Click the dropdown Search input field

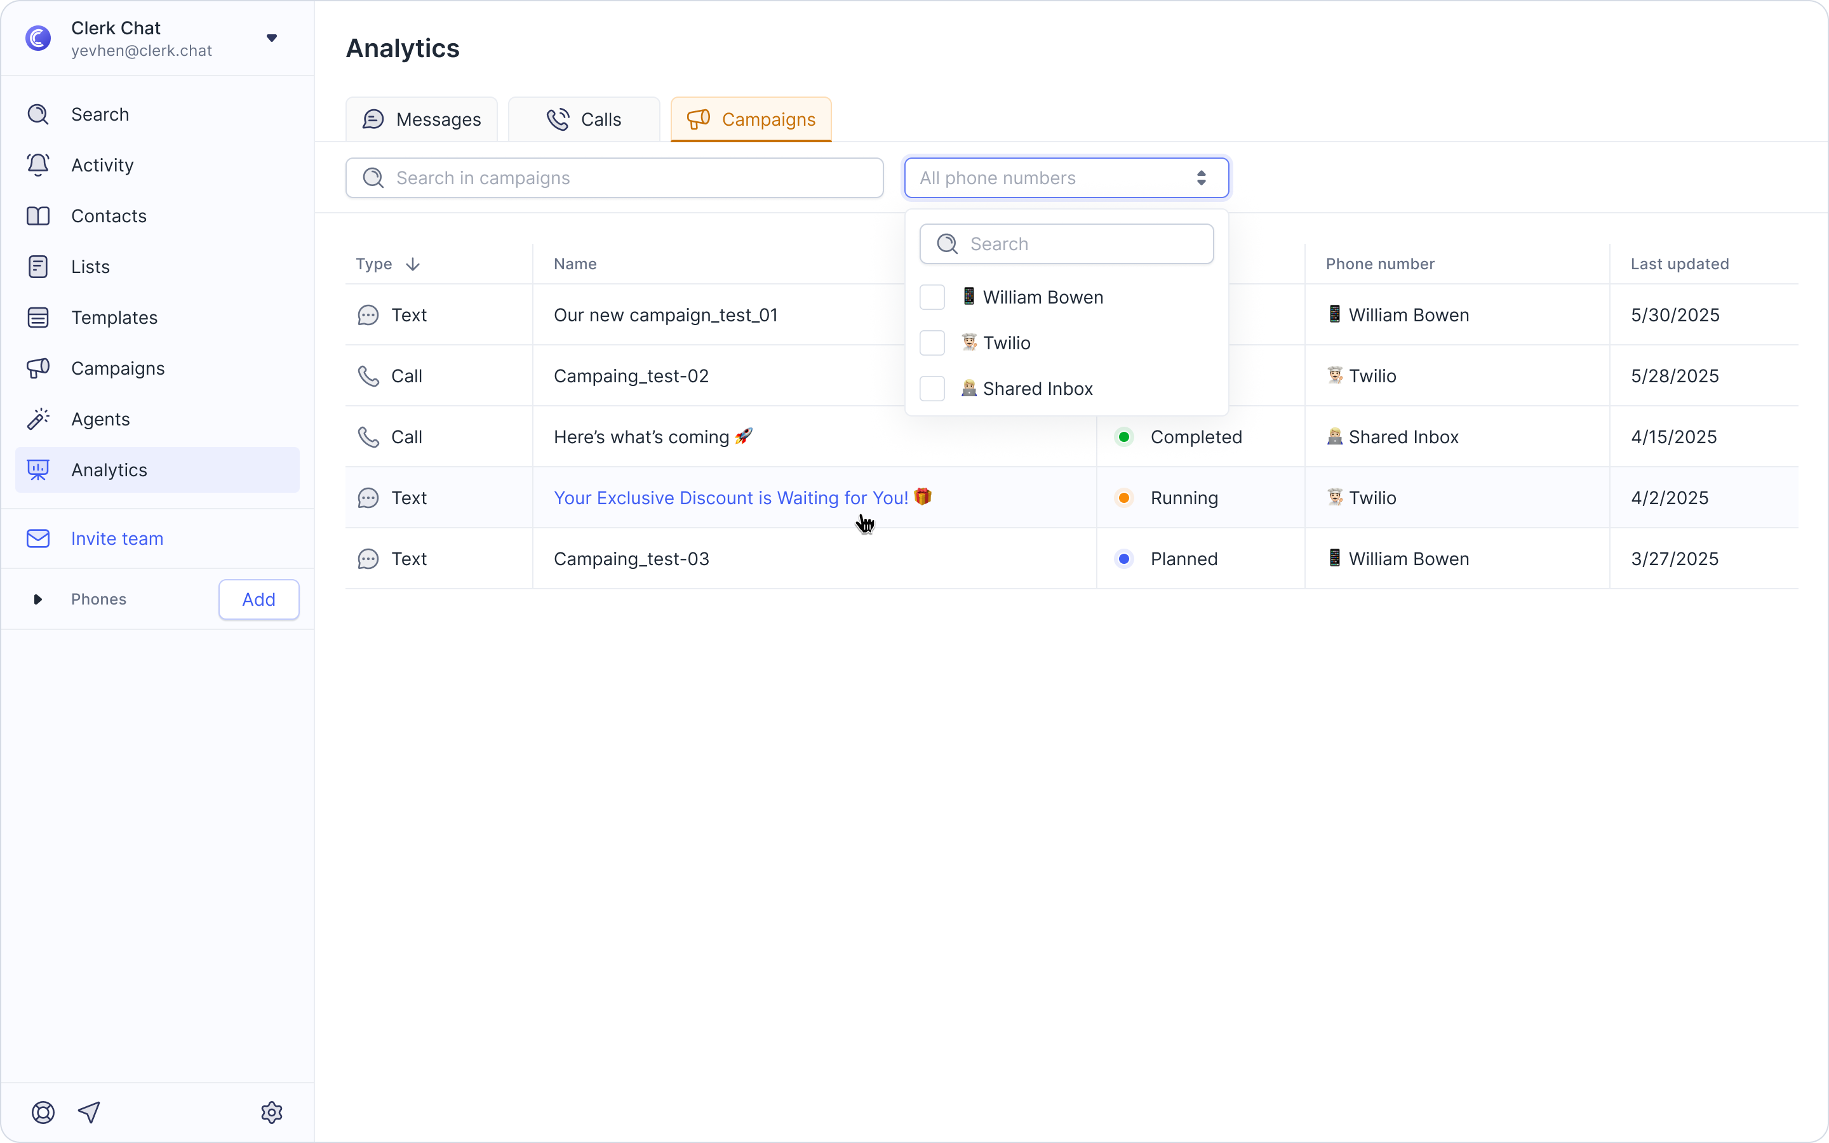(1066, 243)
